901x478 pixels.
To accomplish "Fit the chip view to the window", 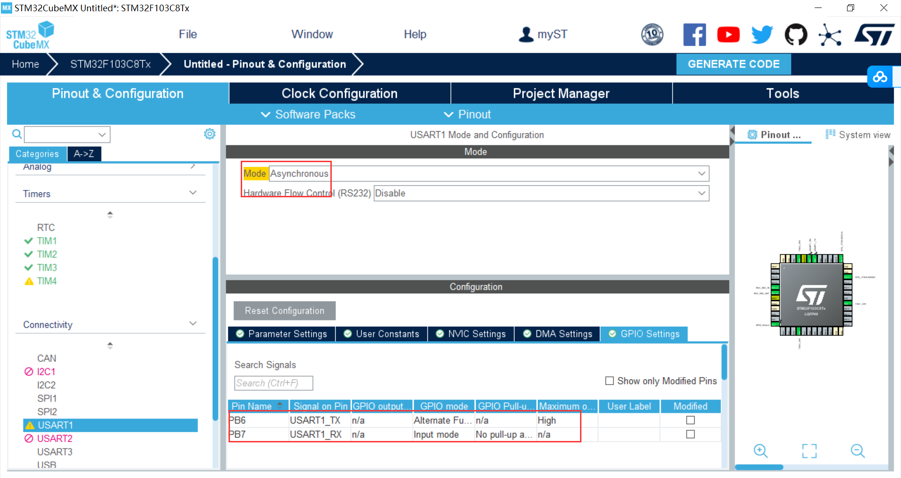I will click(809, 451).
